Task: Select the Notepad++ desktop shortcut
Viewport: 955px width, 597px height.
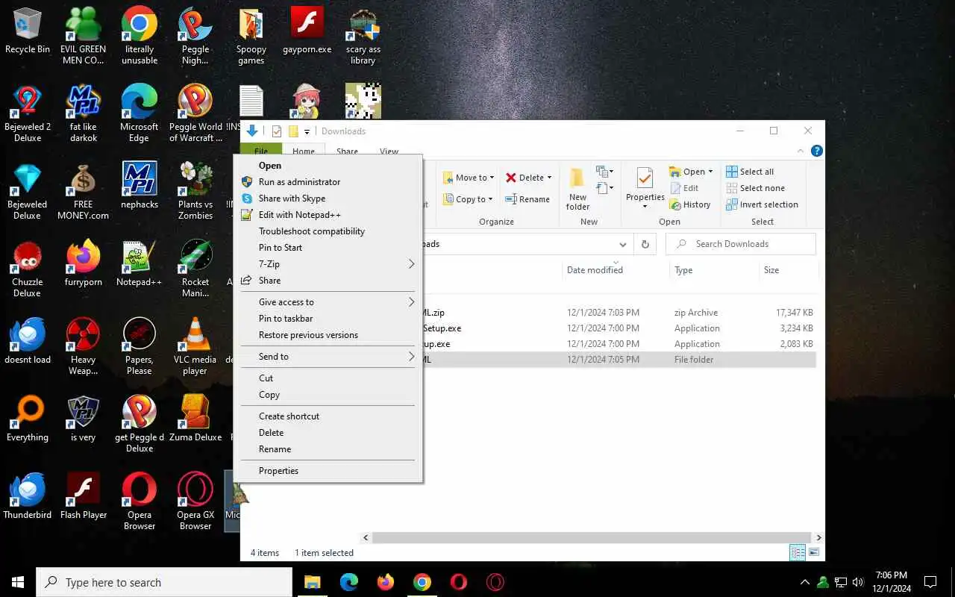Action: tap(140, 263)
